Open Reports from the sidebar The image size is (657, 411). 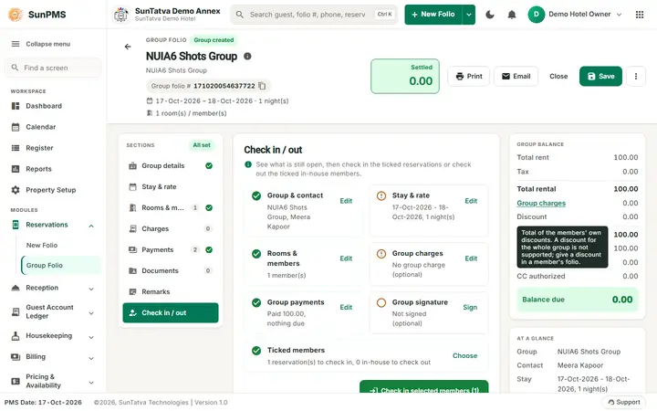[x=53, y=169]
